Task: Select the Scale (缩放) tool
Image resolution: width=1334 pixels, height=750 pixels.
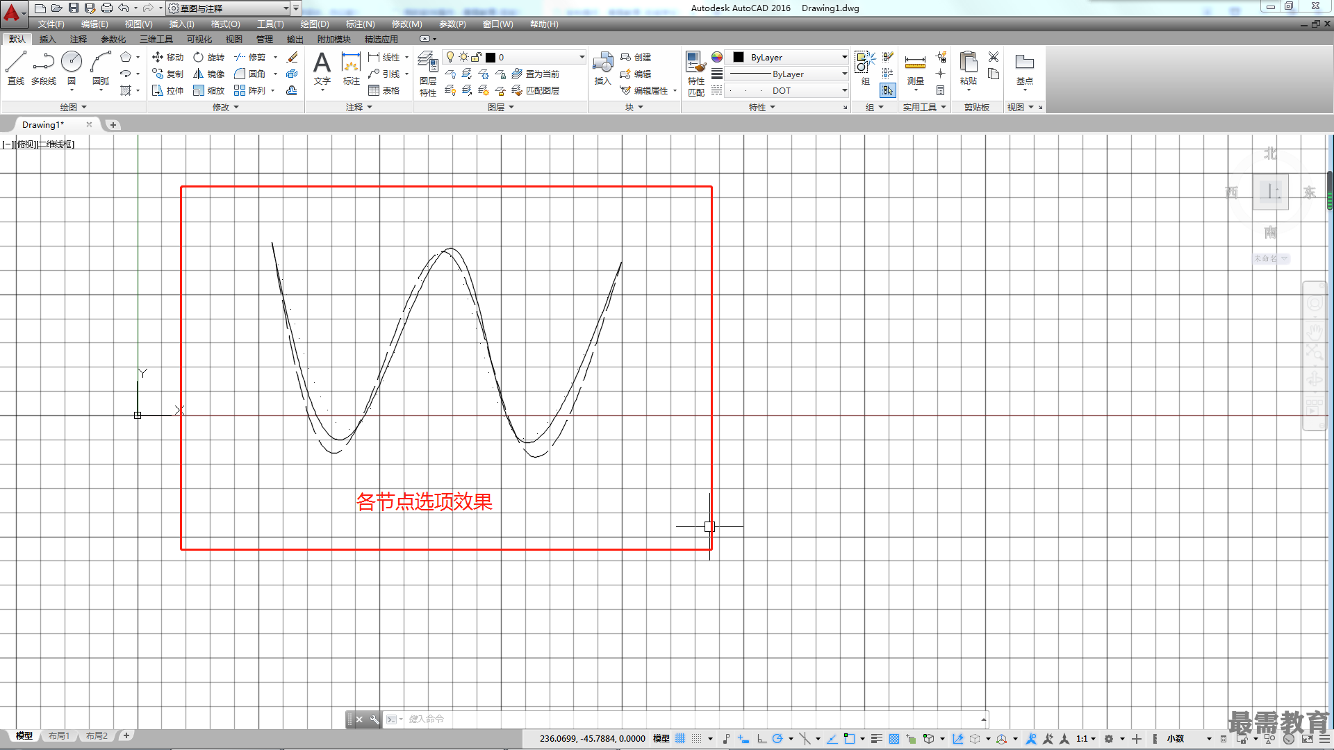Action: (208, 90)
